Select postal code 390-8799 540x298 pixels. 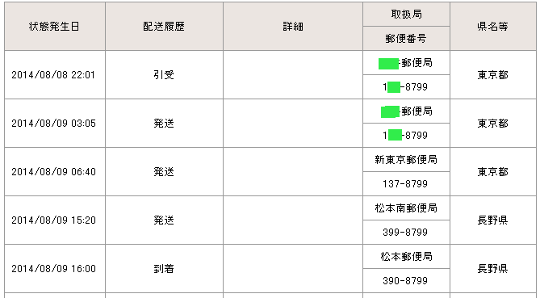[x=405, y=280]
